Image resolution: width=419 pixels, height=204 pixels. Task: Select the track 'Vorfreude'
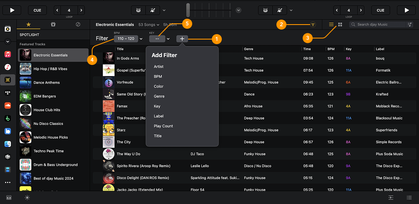[x=125, y=82]
